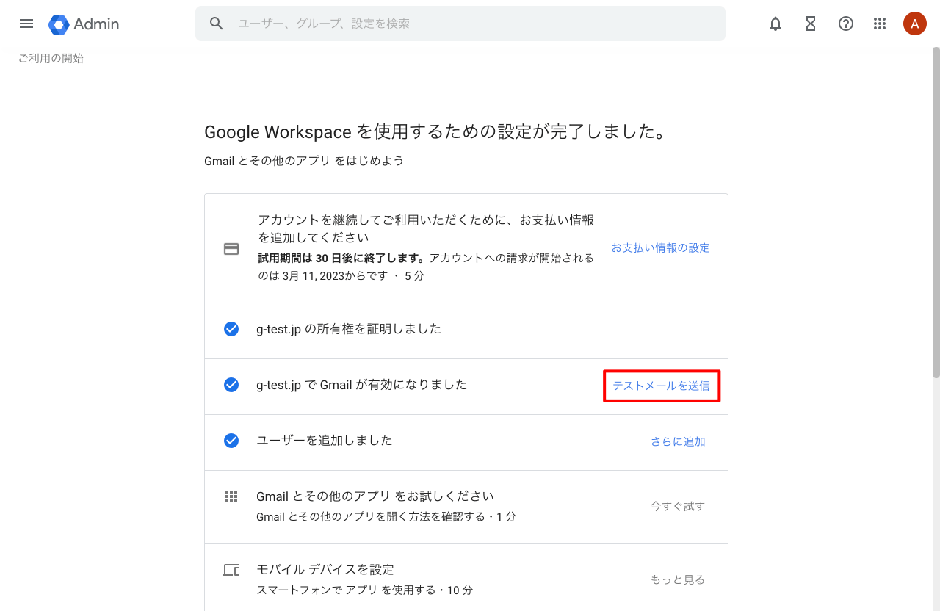Click text g-test.jp の所有権を証明しました
Screen dimensions: 940x611
point(349,329)
